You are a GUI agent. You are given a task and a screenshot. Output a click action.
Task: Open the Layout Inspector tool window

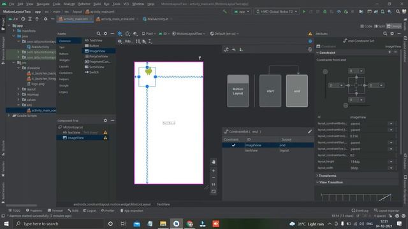[x=386, y=211]
